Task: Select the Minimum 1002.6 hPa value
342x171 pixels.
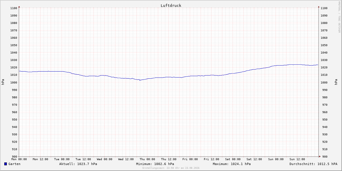Action: (155, 164)
